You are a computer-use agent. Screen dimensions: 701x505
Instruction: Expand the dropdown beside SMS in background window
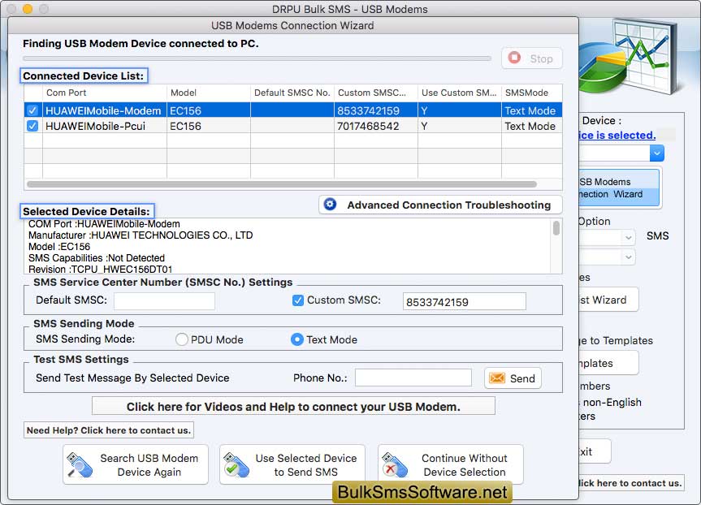(x=628, y=237)
